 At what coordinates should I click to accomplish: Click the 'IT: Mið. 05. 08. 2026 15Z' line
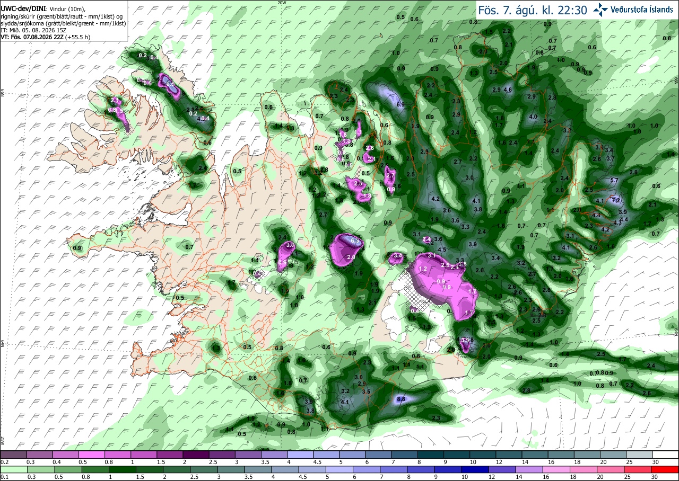click(33, 30)
